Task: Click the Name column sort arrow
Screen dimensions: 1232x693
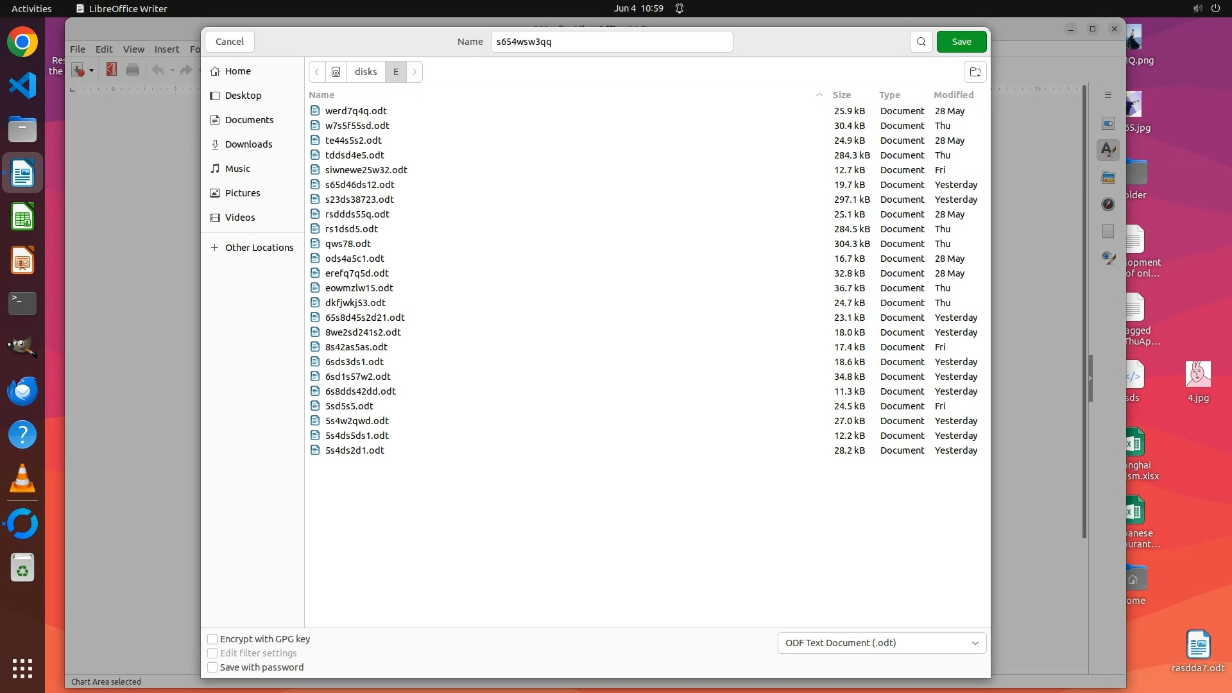Action: pyautogui.click(x=819, y=95)
